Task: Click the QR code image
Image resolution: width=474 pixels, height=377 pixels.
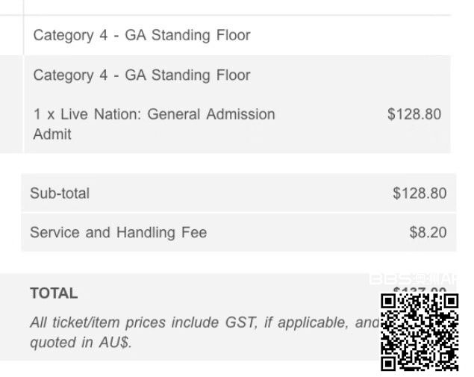Action: point(420,331)
